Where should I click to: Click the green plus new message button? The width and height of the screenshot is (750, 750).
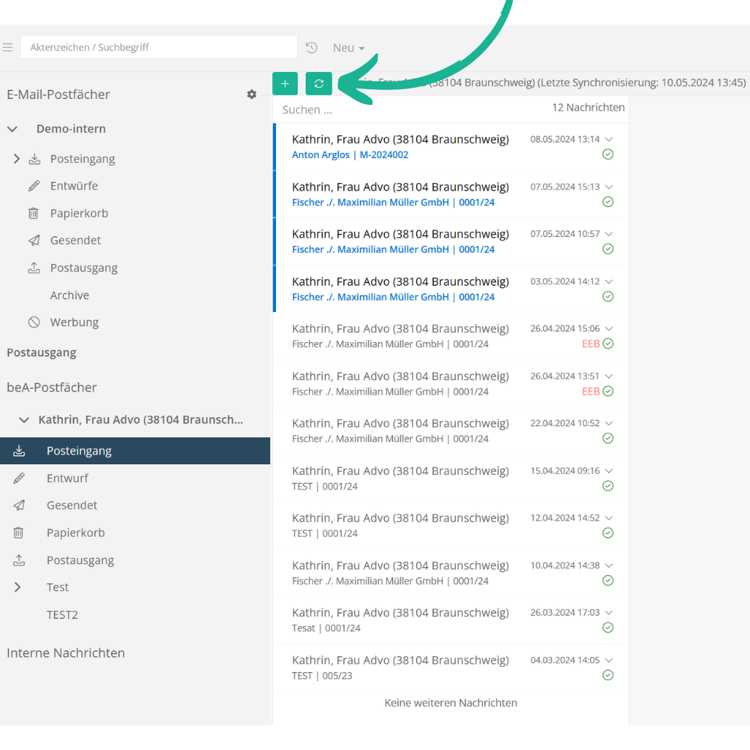tap(285, 84)
